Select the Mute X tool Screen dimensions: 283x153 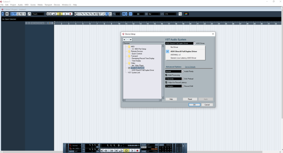point(94,14)
